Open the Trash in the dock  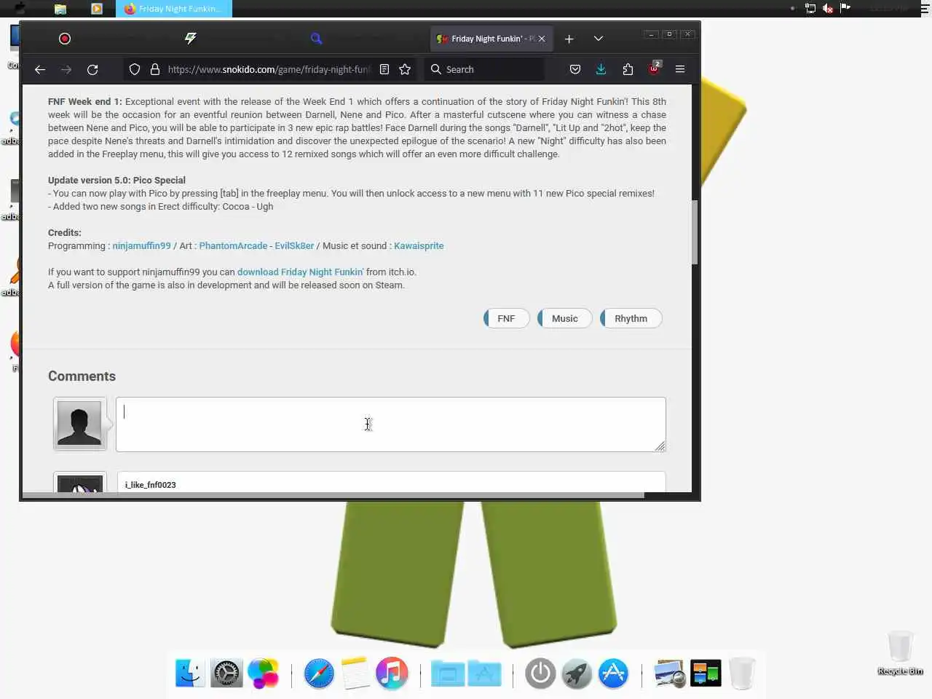tap(742, 674)
